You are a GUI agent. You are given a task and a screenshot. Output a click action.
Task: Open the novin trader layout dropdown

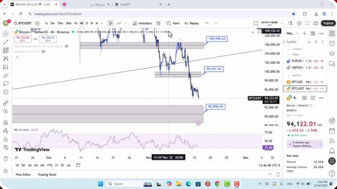(x=282, y=23)
